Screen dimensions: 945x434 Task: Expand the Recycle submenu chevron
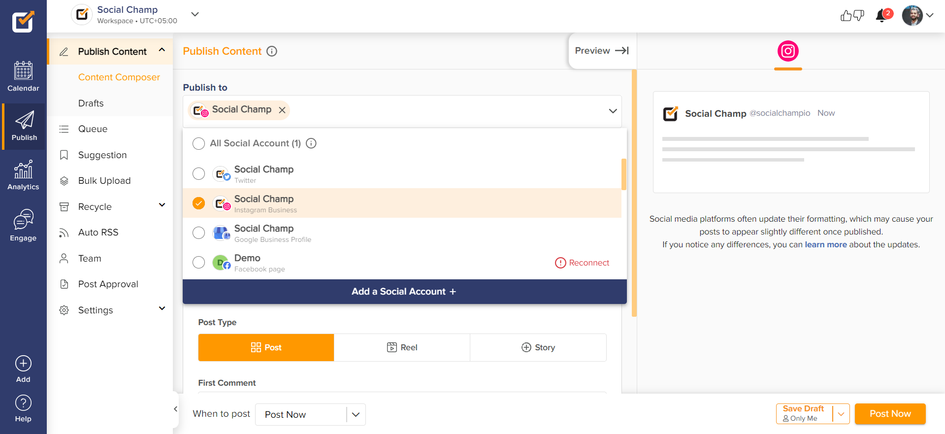pyautogui.click(x=162, y=205)
